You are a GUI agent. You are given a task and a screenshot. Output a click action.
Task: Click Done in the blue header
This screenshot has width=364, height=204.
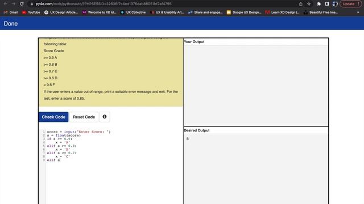[x=10, y=24]
